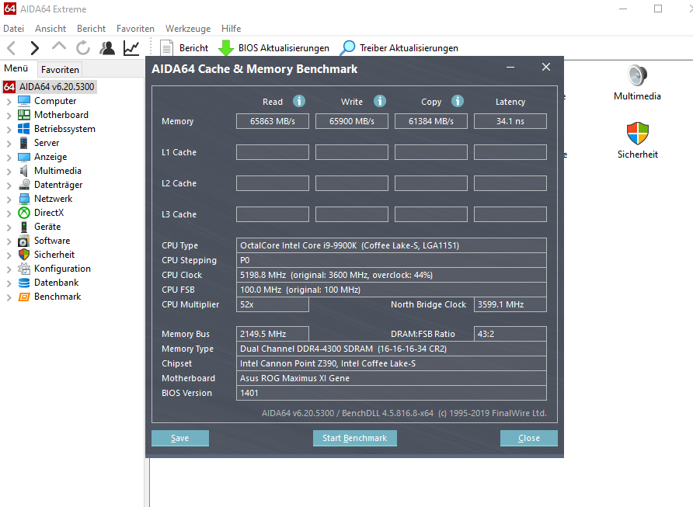The image size is (693, 507).
Task: Click the BIOS Version 1401 value
Action: coord(391,393)
